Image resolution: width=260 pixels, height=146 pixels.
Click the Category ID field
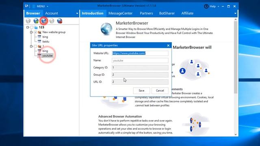pos(140,67)
